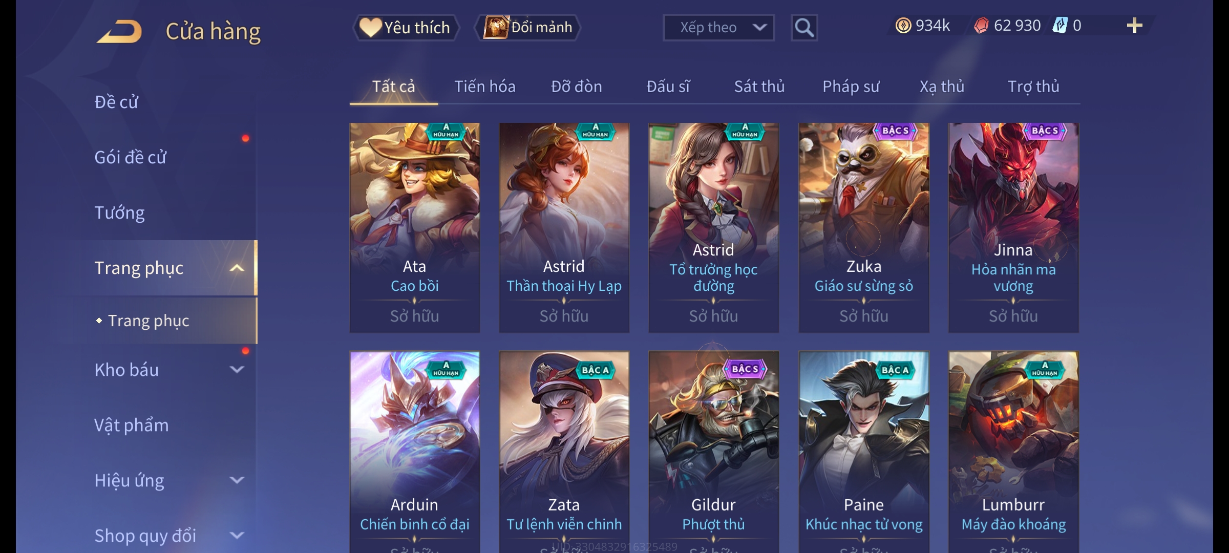The image size is (1229, 553).
Task: Tap the gold coin balance icon
Action: (903, 26)
